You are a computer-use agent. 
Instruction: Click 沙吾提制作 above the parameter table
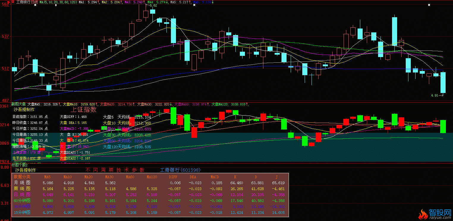[26, 170]
